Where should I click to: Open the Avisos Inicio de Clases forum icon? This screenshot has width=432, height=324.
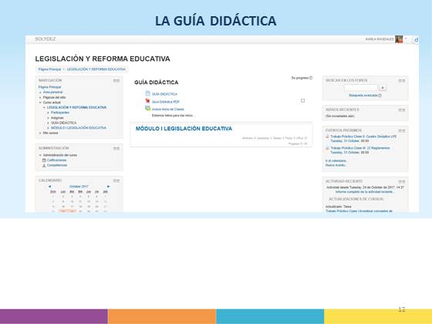point(147,108)
